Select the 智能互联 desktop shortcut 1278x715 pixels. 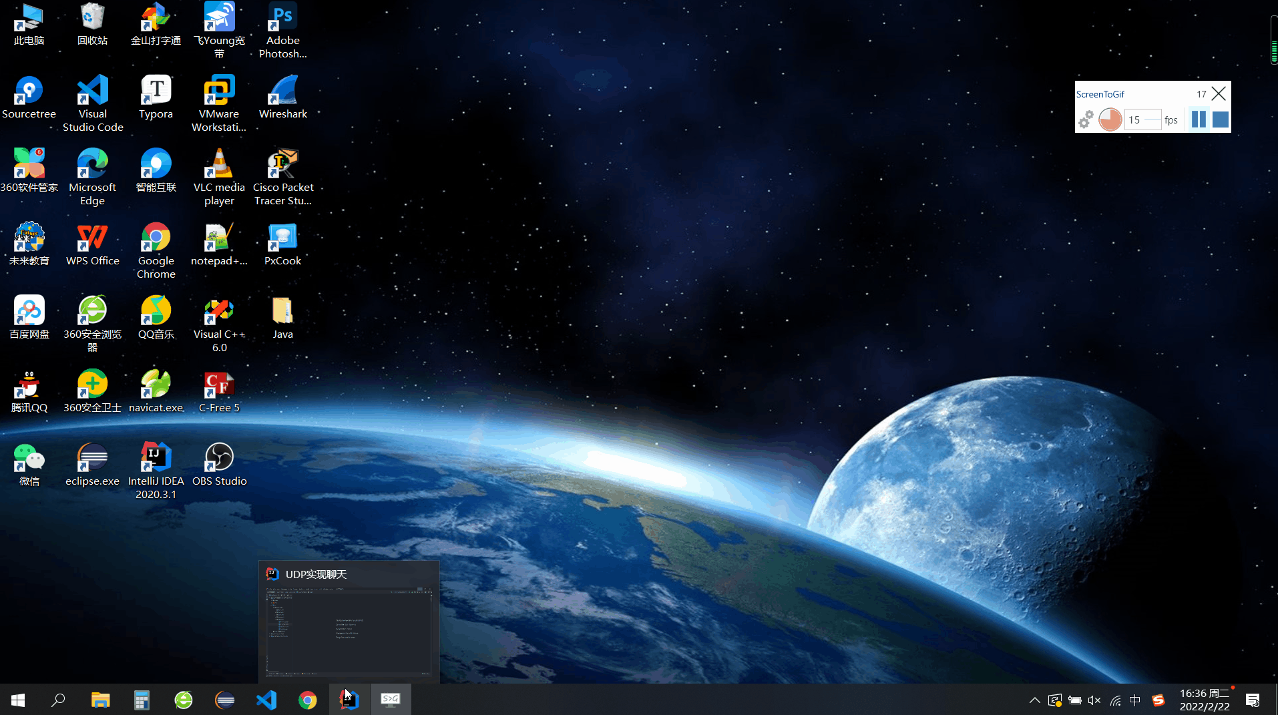156,172
